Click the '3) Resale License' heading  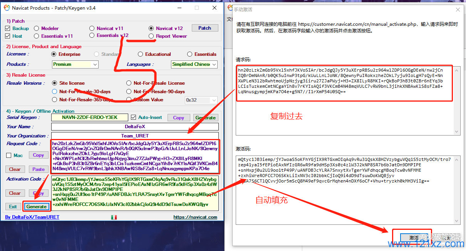pos(26,75)
